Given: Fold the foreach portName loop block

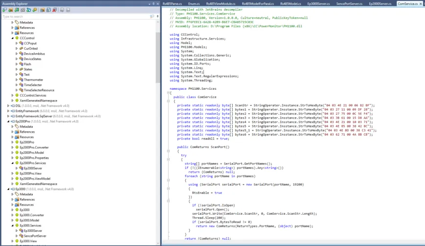Looking at the screenshot, I should pos(168,180).
